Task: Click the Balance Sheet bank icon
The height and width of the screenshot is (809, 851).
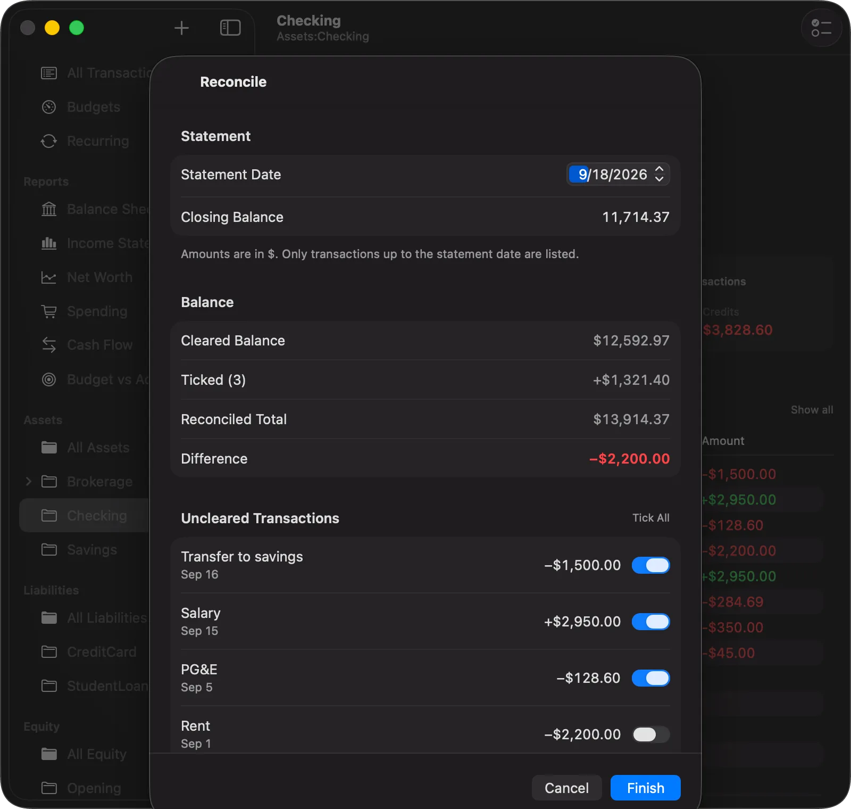Action: click(49, 209)
